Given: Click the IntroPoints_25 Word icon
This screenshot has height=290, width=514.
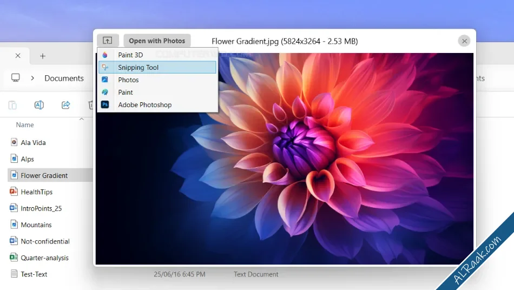Looking at the screenshot, I should [x=14, y=208].
